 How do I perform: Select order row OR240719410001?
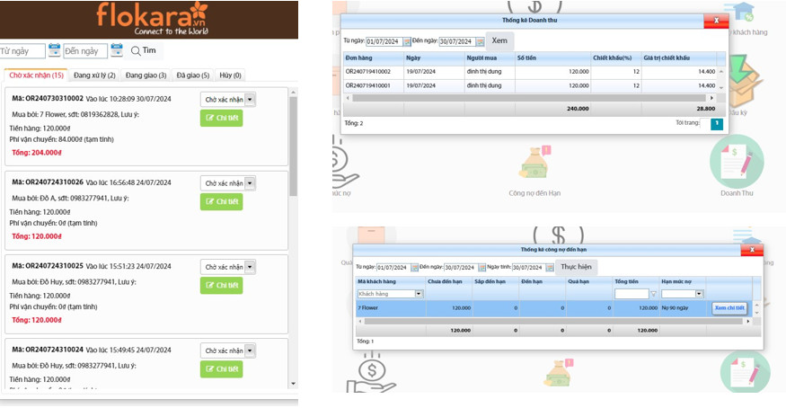pyautogui.click(x=530, y=85)
